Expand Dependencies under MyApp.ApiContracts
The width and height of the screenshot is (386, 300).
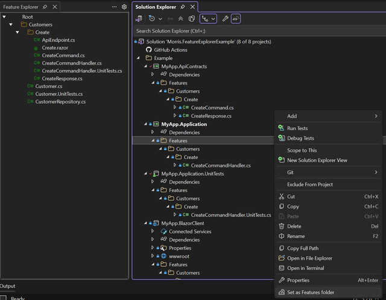click(153, 75)
